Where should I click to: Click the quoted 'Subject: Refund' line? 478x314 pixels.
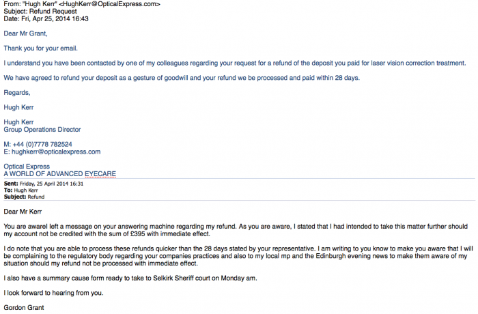pyautogui.click(x=24, y=197)
